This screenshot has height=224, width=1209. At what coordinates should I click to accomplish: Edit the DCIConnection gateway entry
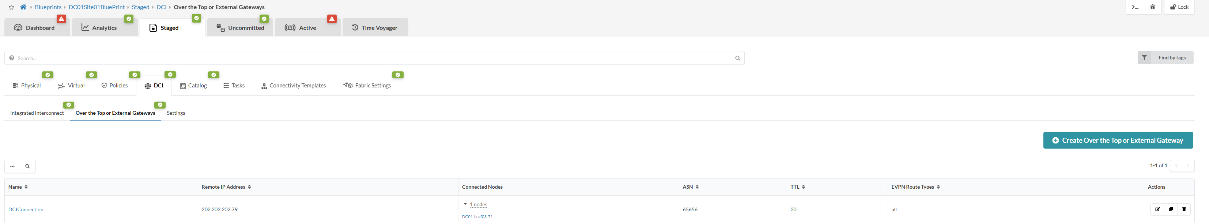click(1157, 209)
